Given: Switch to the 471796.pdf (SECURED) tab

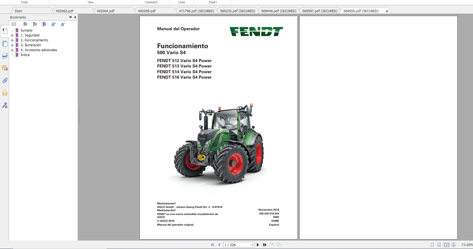Looking at the screenshot, I should [x=196, y=11].
